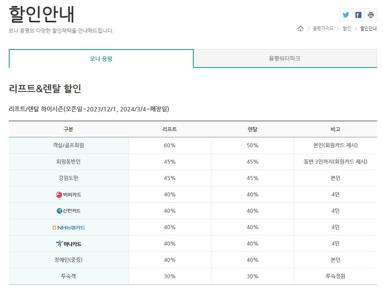Click the 하나카드 logo in the table
Viewport: 383px width, 293px height.
click(68, 243)
